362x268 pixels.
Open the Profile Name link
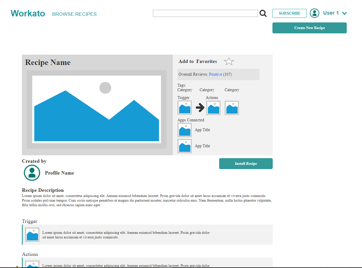pyautogui.click(x=59, y=173)
